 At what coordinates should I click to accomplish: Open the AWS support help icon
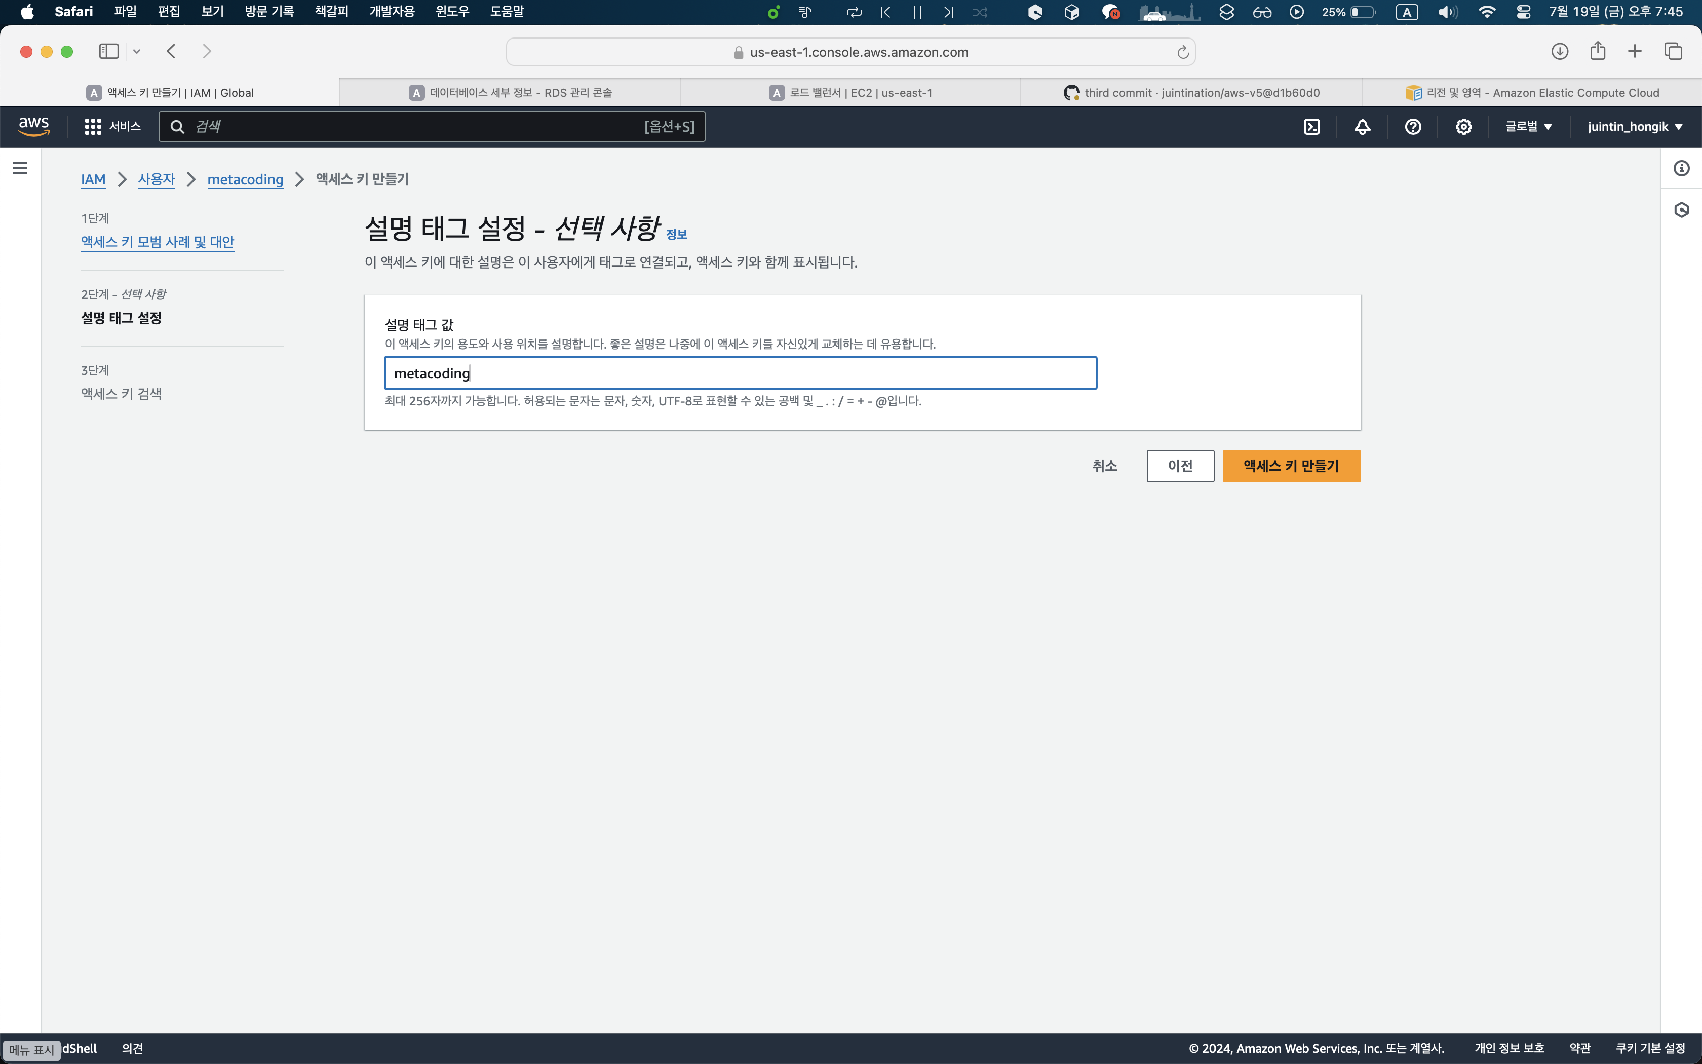1413,127
